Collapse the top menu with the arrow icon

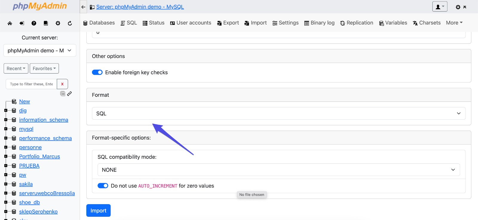coord(465,7)
